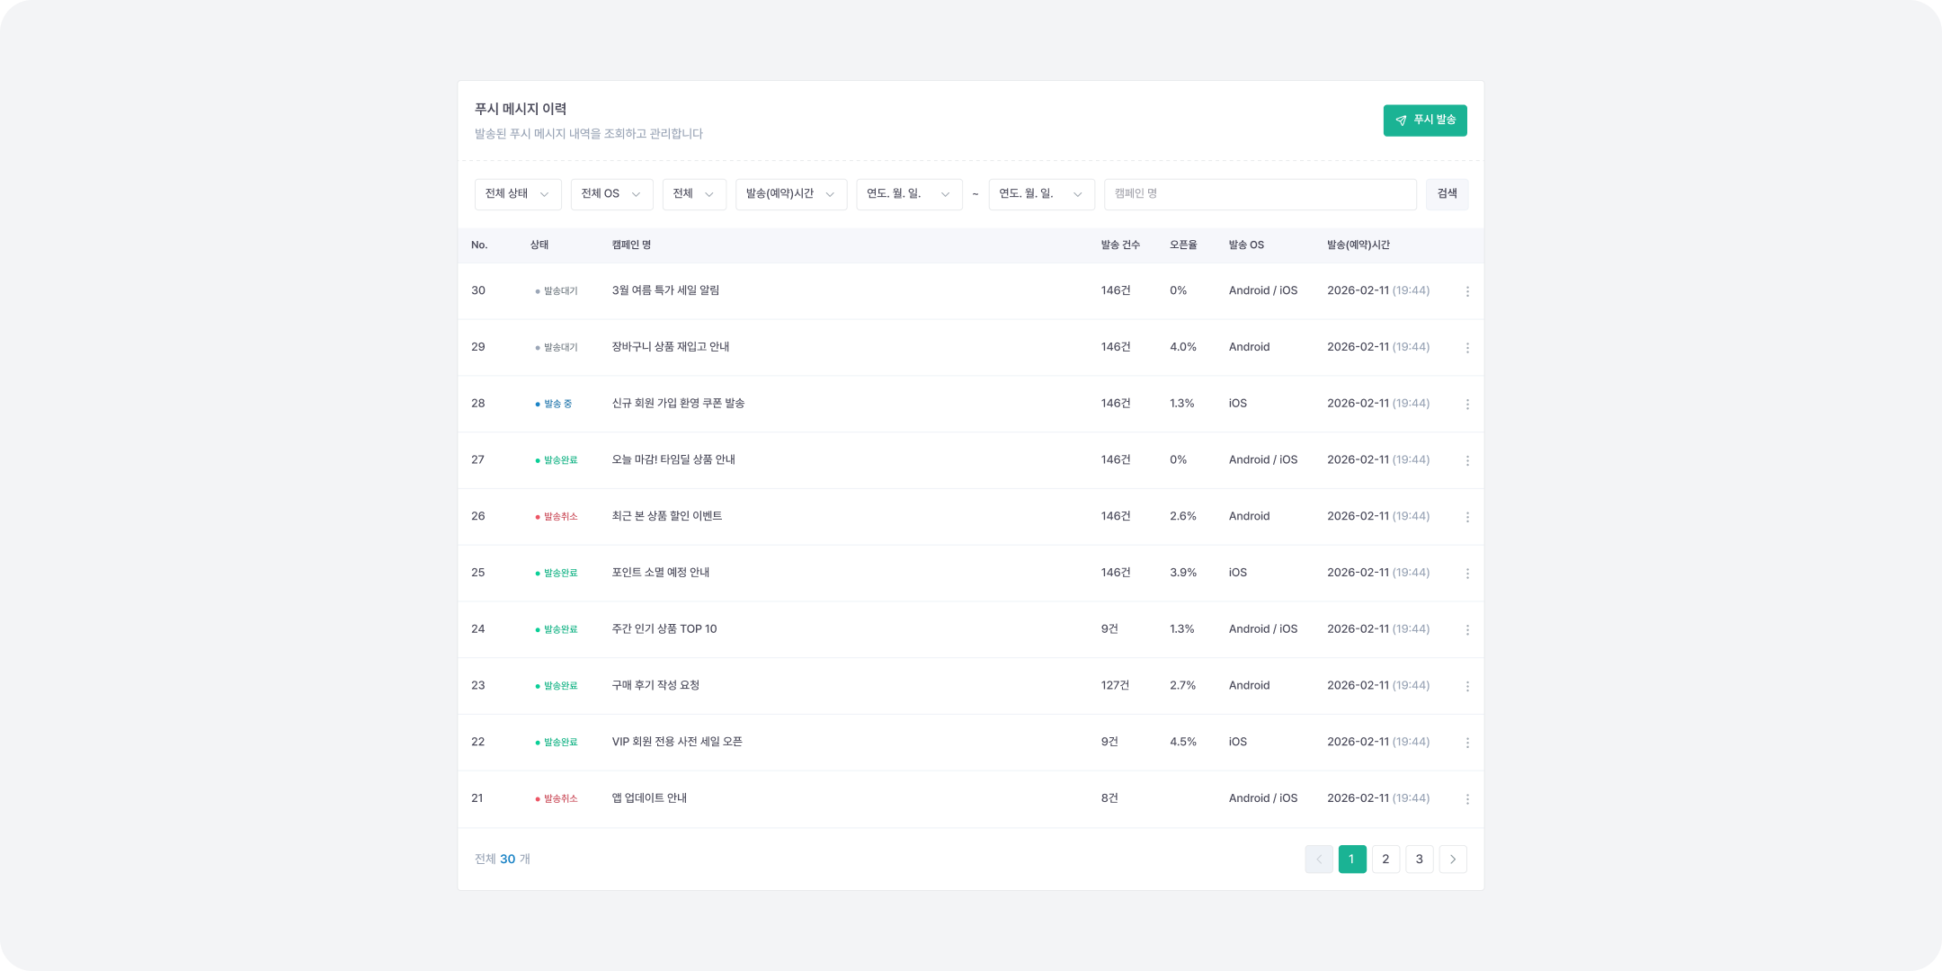The image size is (1942, 971).
Task: Click the 3.9% open rate cell
Action: point(1183,573)
